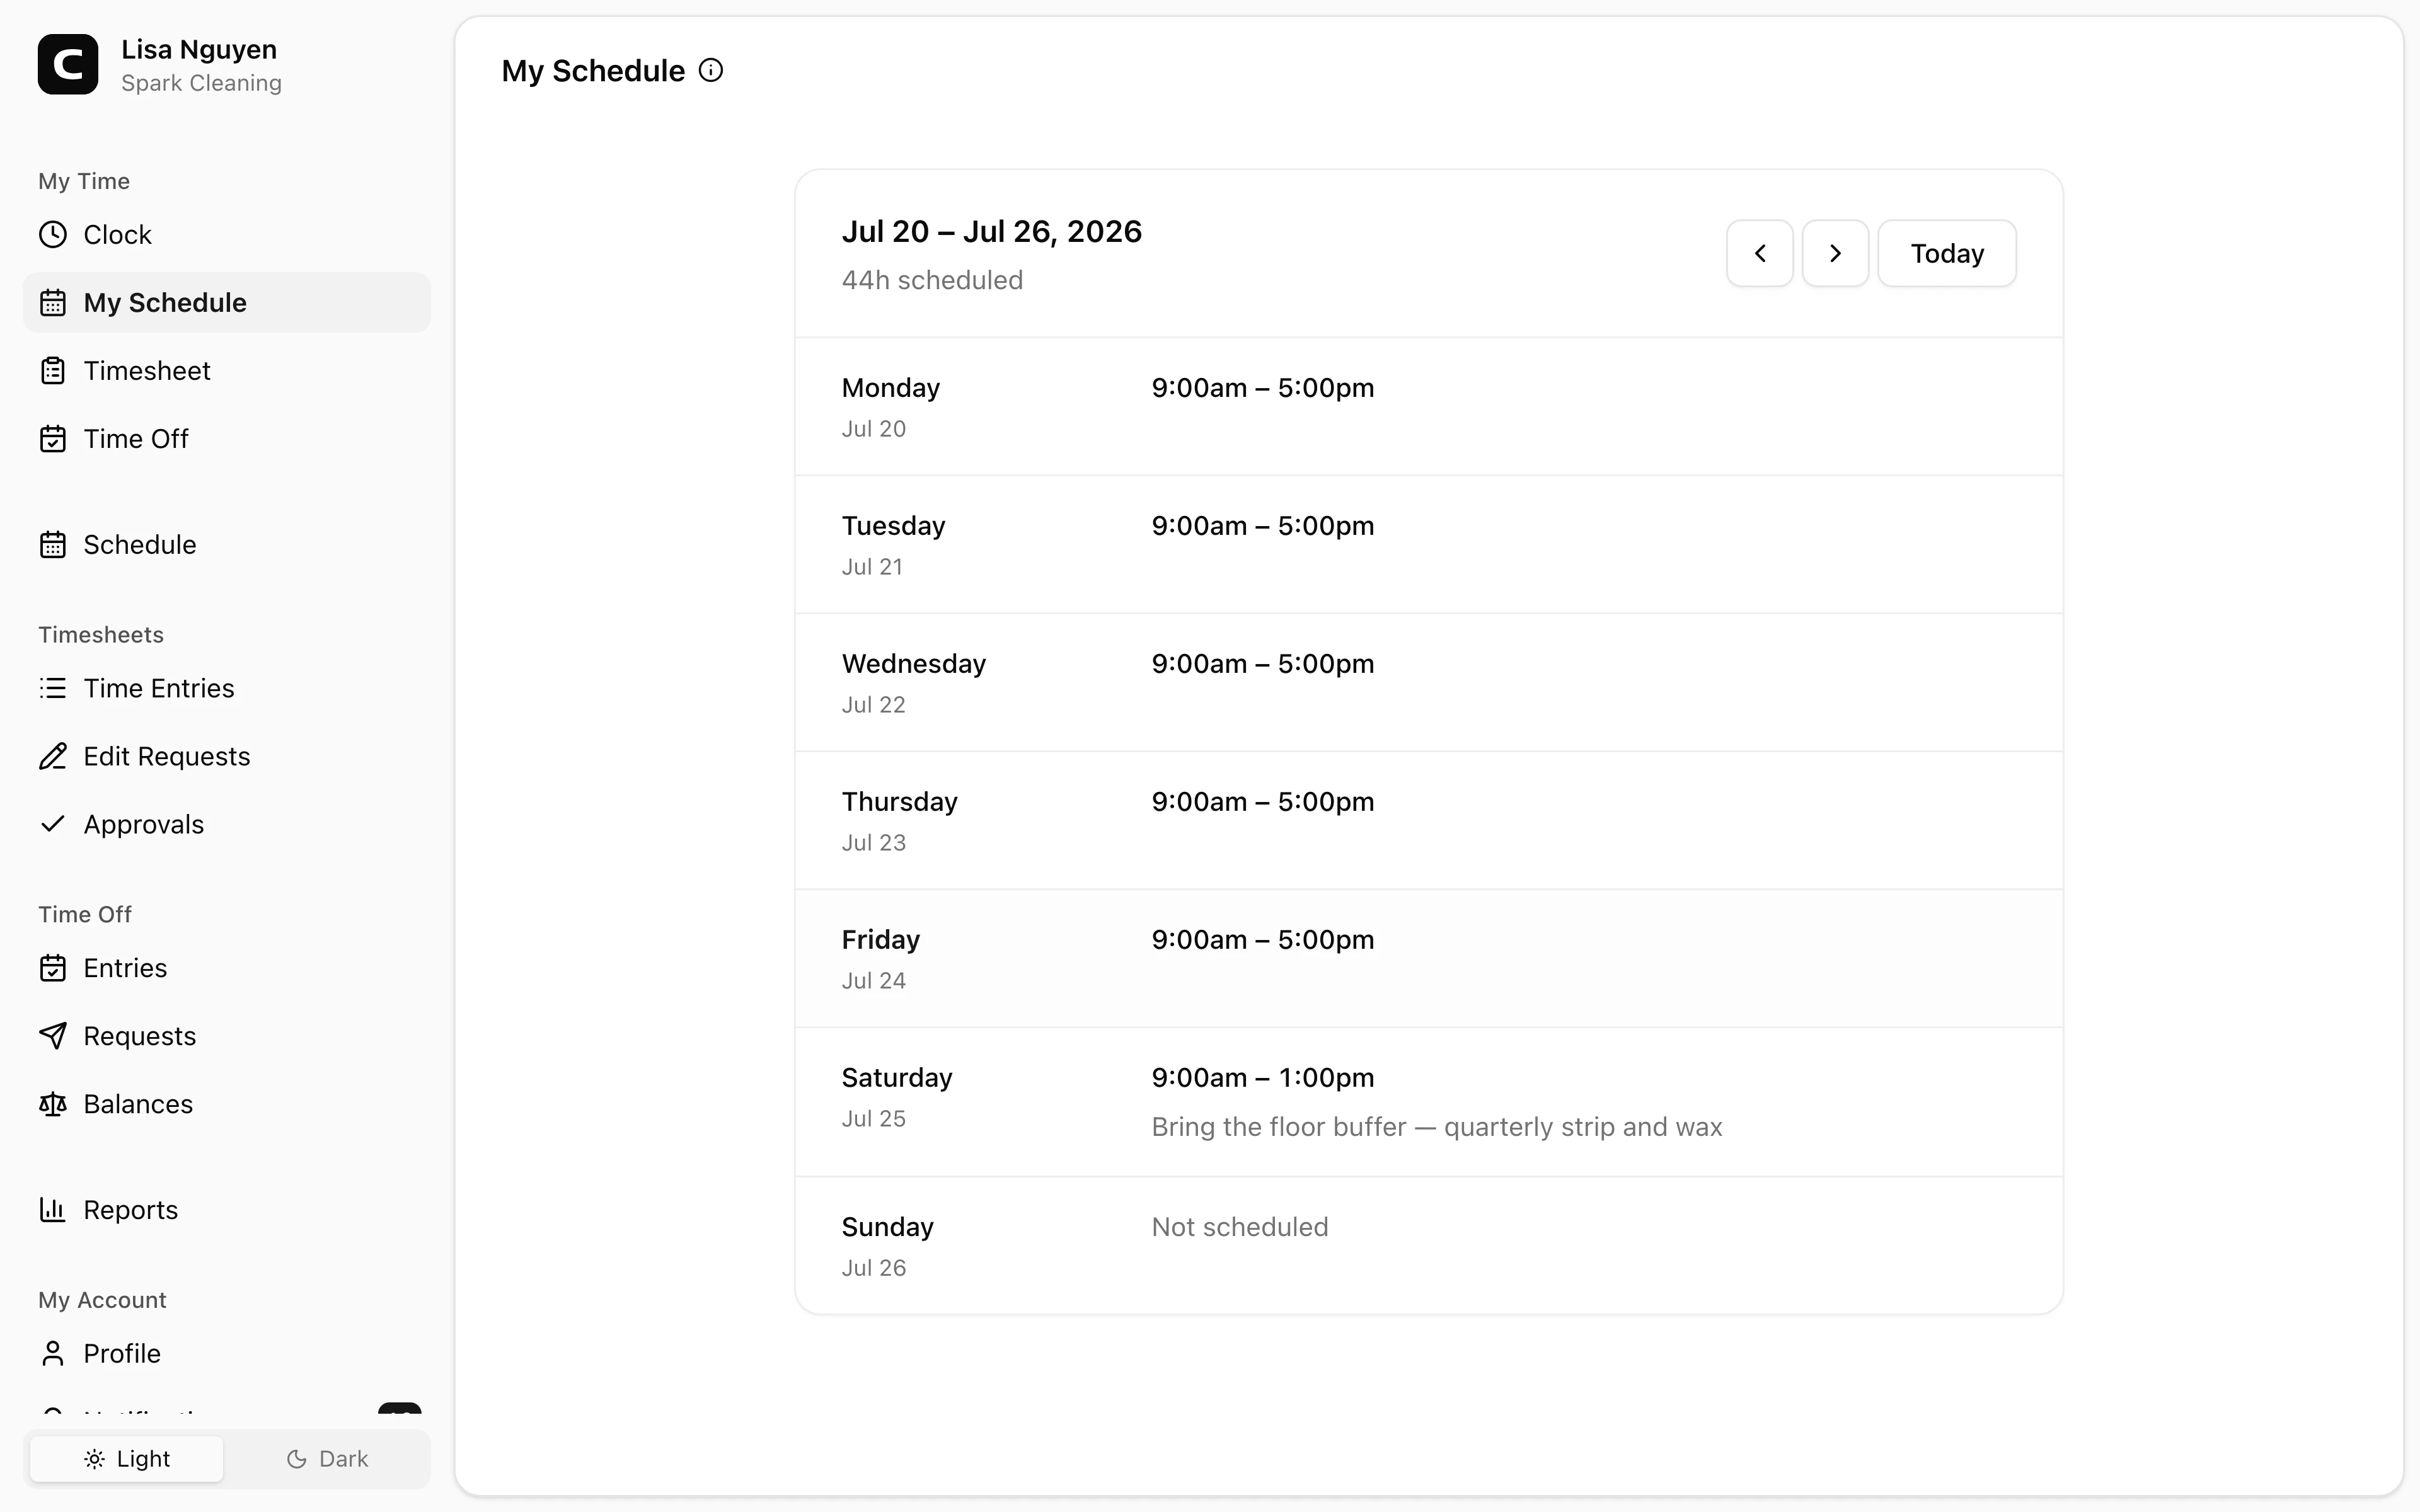2420x1512 pixels.
Task: Click the Clock icon in sidebar
Action: [x=53, y=235]
